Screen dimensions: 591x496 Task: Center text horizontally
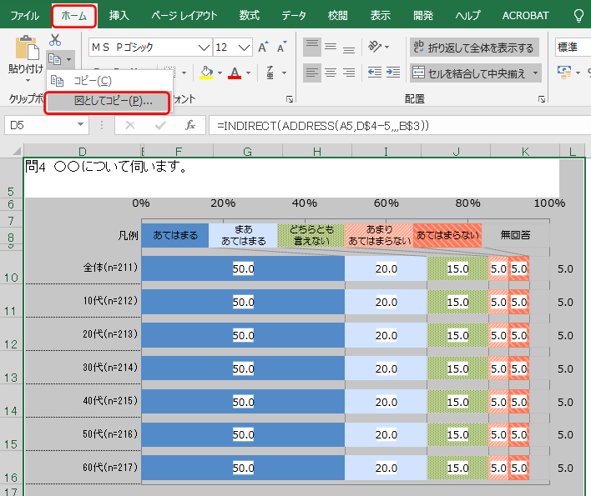tap(331, 73)
